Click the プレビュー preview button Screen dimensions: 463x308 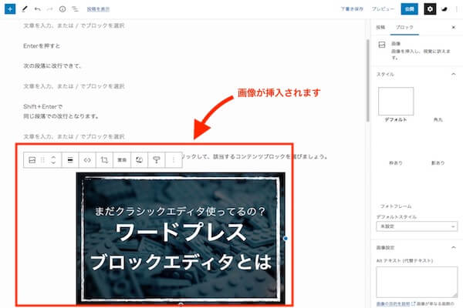[383, 9]
